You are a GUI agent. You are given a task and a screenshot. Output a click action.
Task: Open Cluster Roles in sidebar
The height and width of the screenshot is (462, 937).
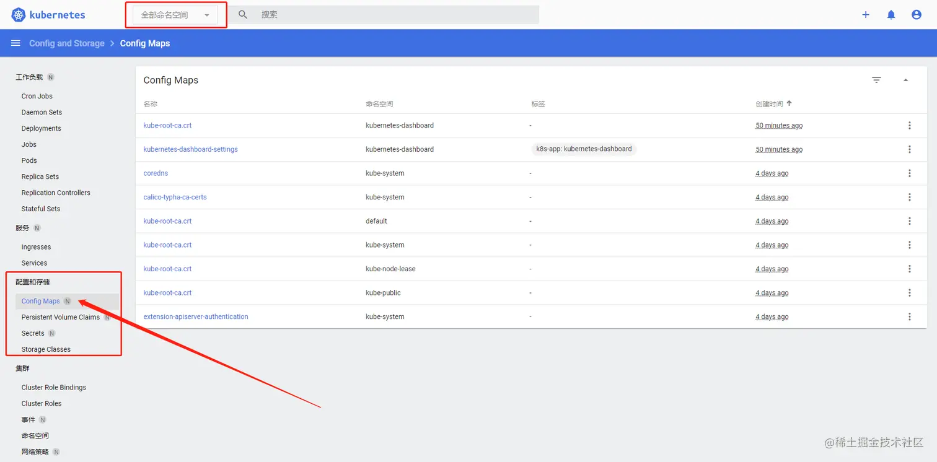[x=42, y=403]
